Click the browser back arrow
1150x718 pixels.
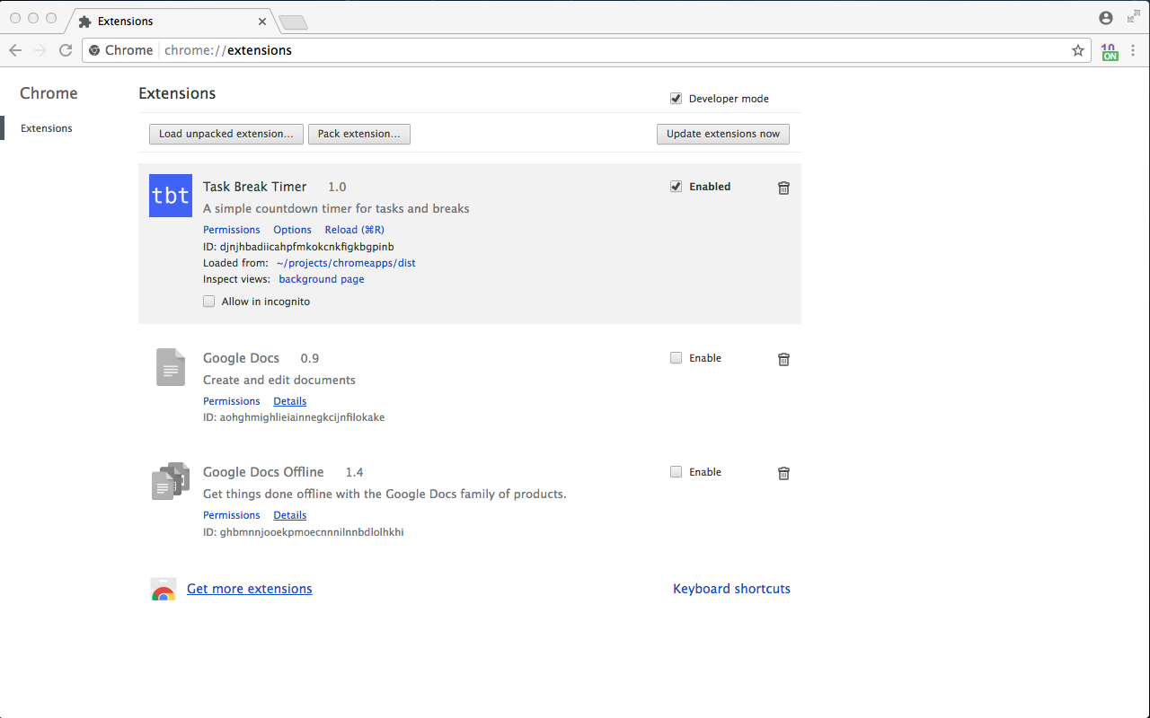pyautogui.click(x=15, y=50)
